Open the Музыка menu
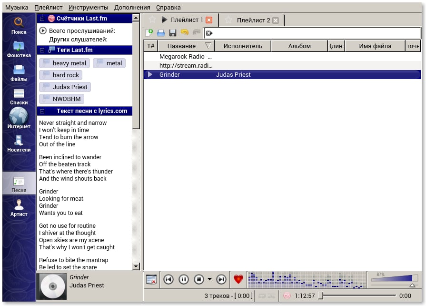Screen dimensions: 426x306 tap(17, 7)
